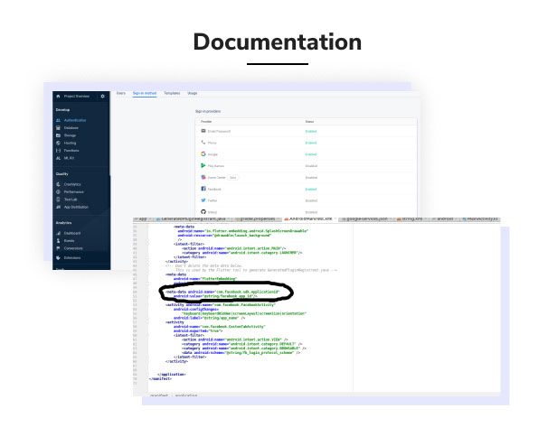Viewport: 557px width, 446px height.
Task: Click the Email/Password Enabled status
Action: click(311, 131)
